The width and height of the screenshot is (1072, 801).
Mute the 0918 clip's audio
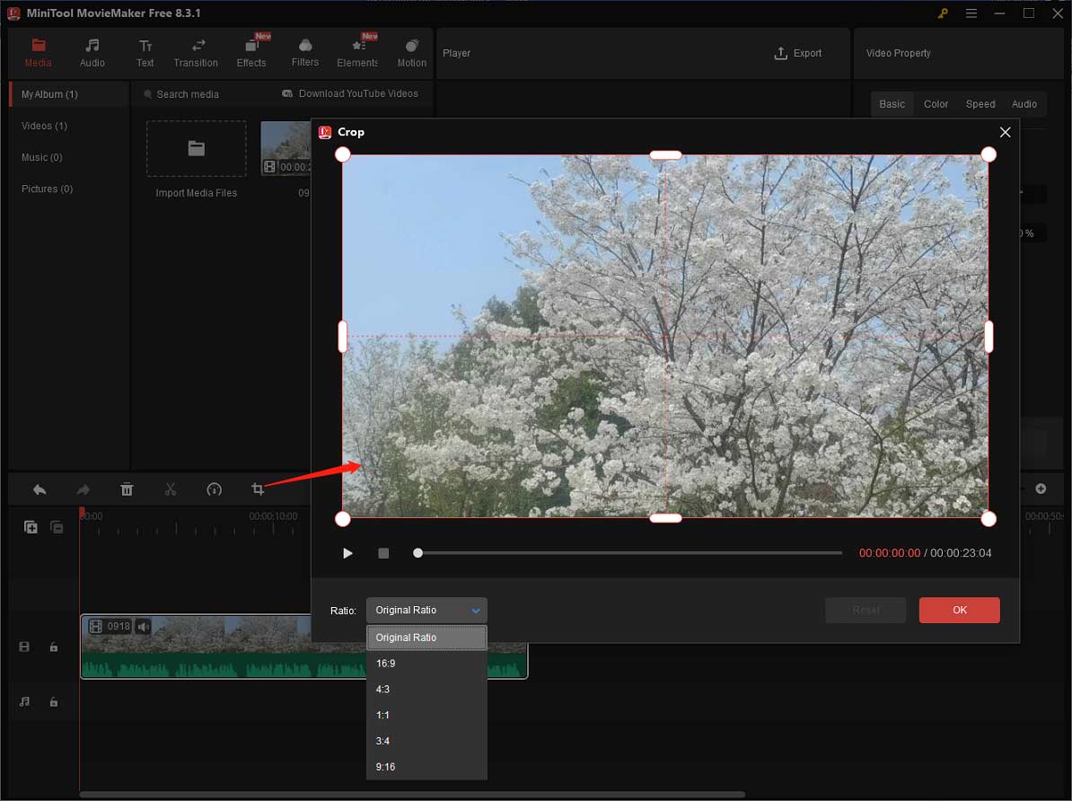tap(144, 626)
